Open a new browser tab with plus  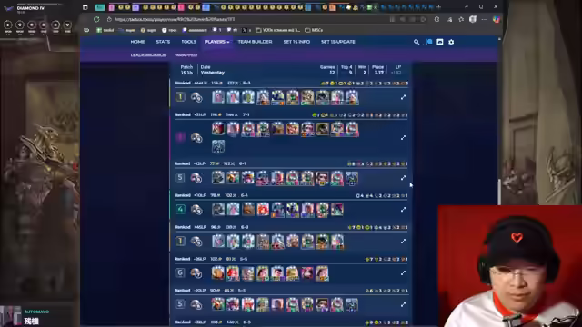(x=439, y=6)
